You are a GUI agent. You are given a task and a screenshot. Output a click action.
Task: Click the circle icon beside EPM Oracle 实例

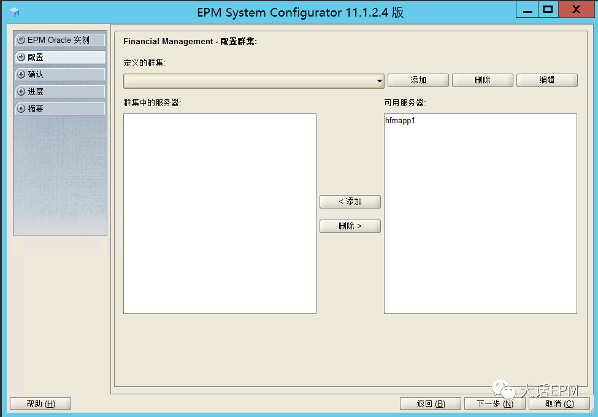coord(21,40)
